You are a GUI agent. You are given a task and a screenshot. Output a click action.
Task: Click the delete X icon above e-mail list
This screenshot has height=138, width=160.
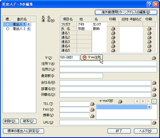pyautogui.click(x=148, y=101)
